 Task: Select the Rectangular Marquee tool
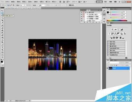(x=2, y=13)
